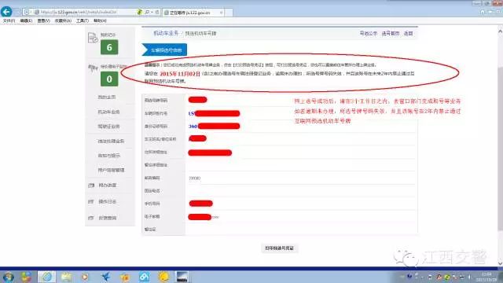Click the last sidebar item's icon below 操作日志
This screenshot has height=283, width=503.
[91, 218]
